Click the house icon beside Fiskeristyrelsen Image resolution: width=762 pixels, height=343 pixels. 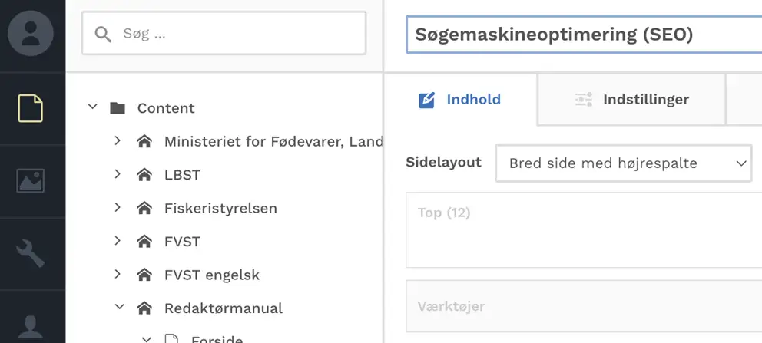(x=144, y=208)
